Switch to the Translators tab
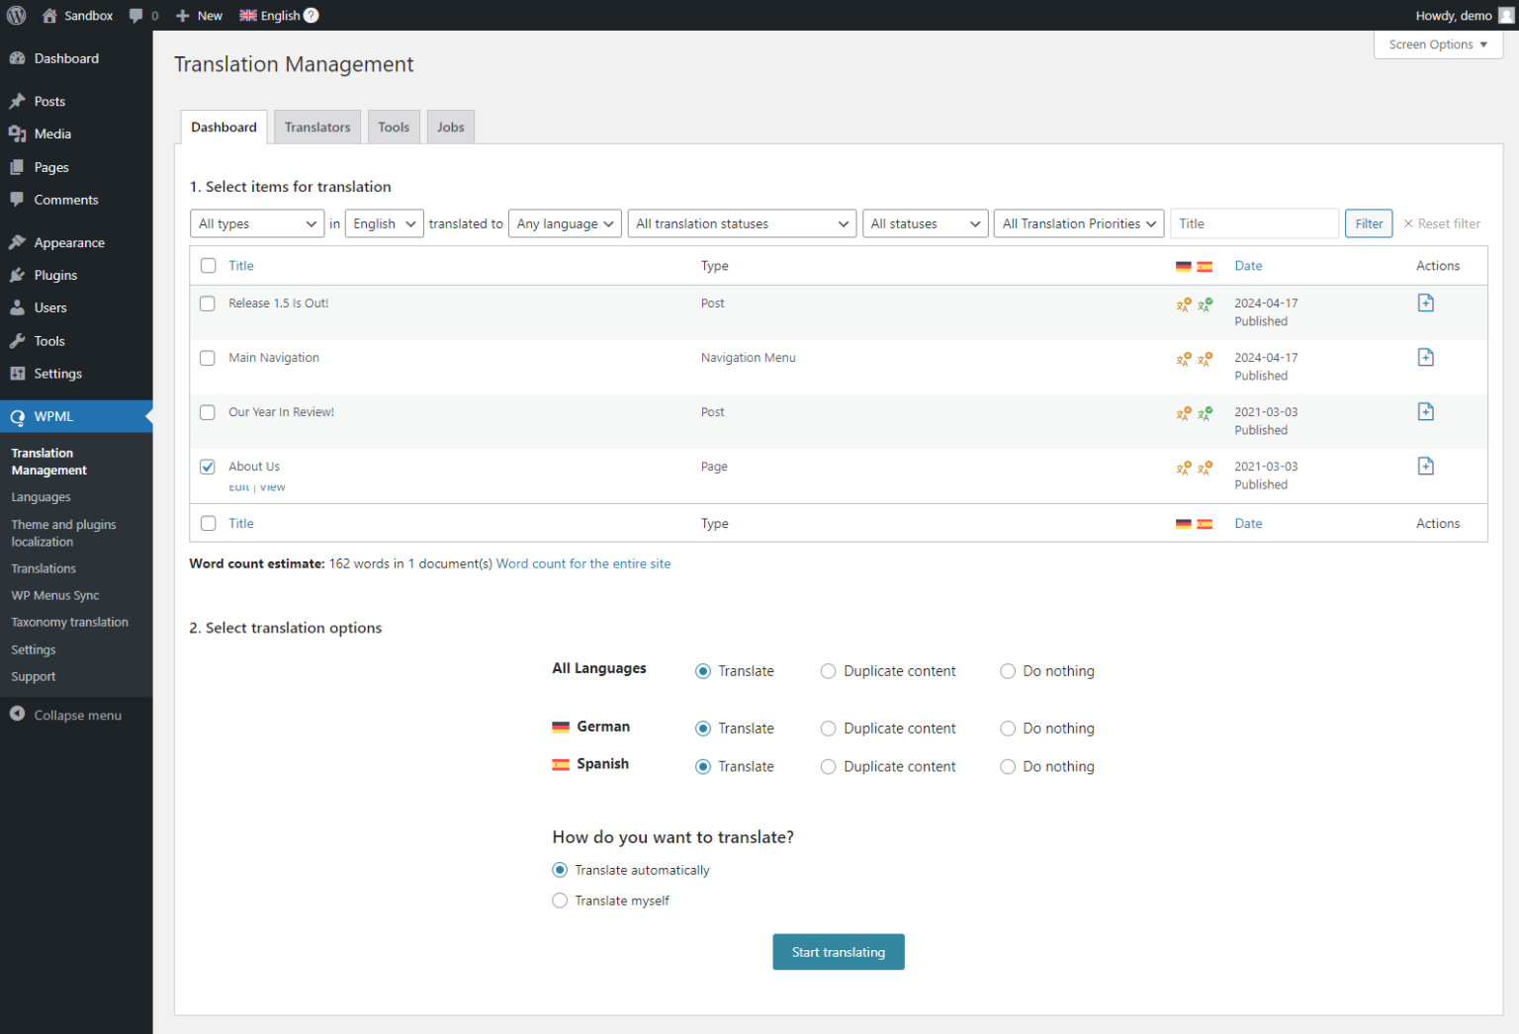The image size is (1519, 1034). 316,127
